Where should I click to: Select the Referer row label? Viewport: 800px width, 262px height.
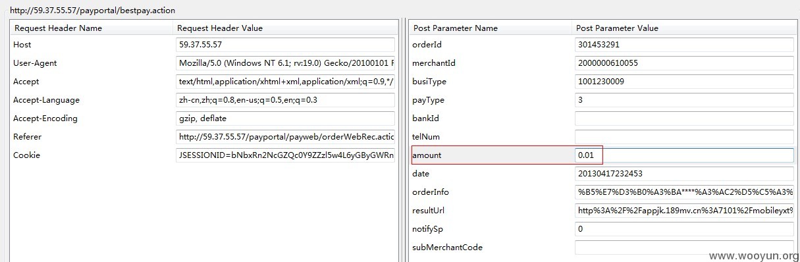[x=28, y=137]
